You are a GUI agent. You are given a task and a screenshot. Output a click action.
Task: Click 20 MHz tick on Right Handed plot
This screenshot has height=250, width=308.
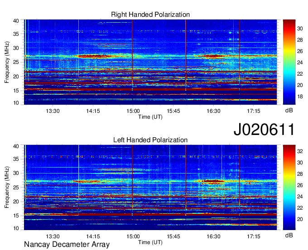click(16, 77)
